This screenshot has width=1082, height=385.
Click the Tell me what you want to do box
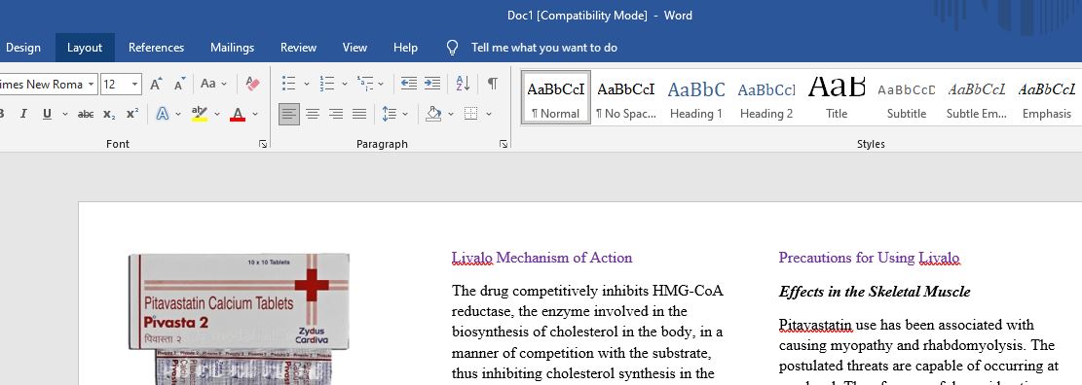tap(544, 48)
